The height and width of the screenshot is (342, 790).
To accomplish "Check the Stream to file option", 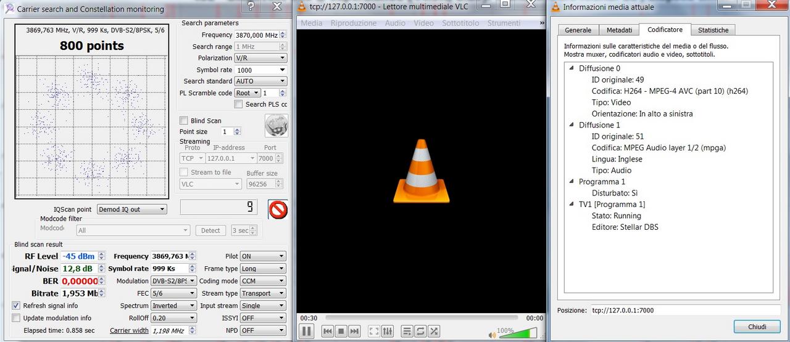I will (x=183, y=173).
